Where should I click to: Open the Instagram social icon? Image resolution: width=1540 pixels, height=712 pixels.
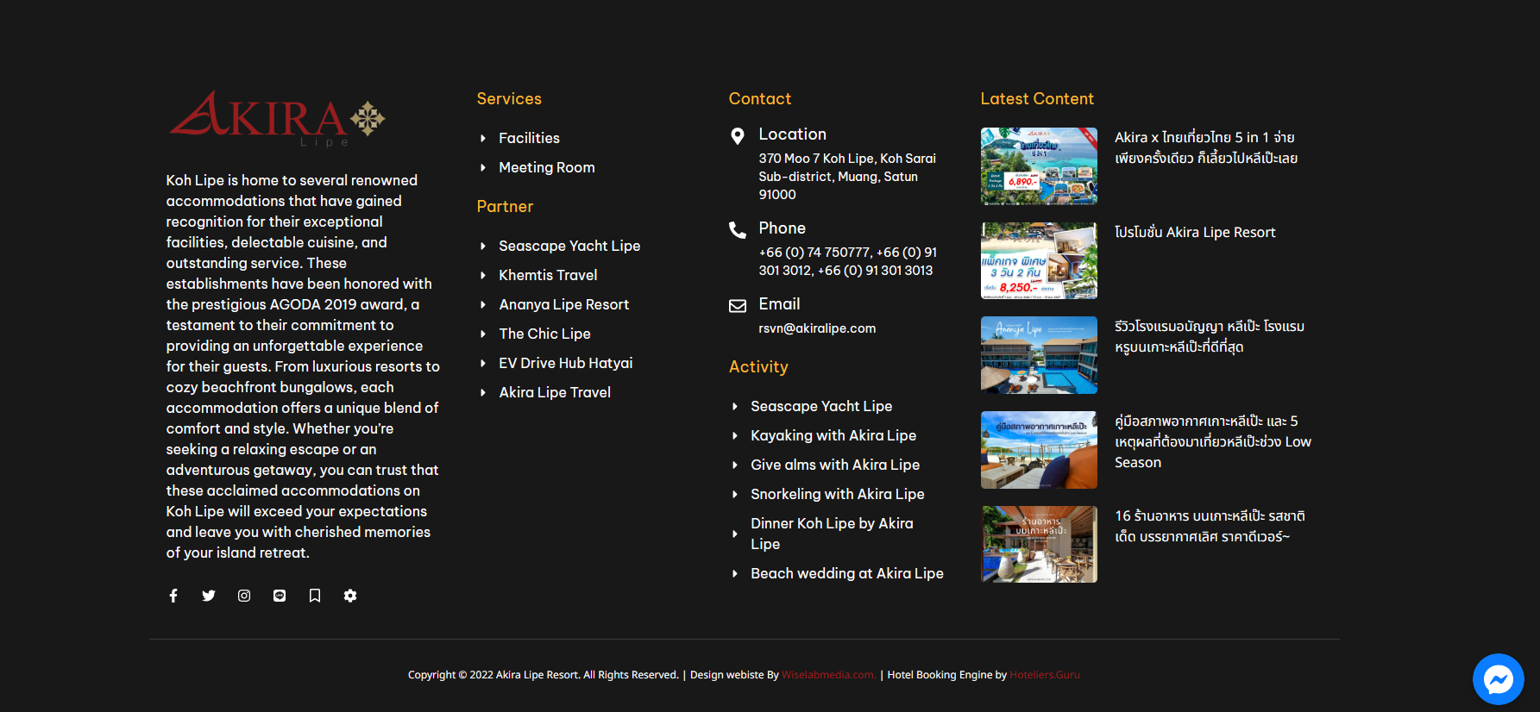[244, 596]
